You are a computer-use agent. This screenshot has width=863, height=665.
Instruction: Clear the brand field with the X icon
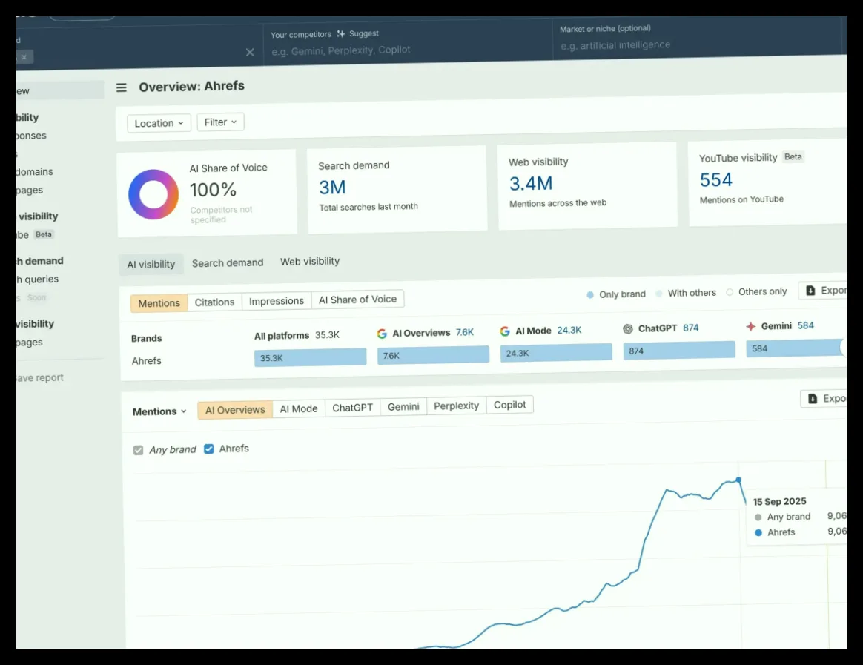(x=250, y=53)
